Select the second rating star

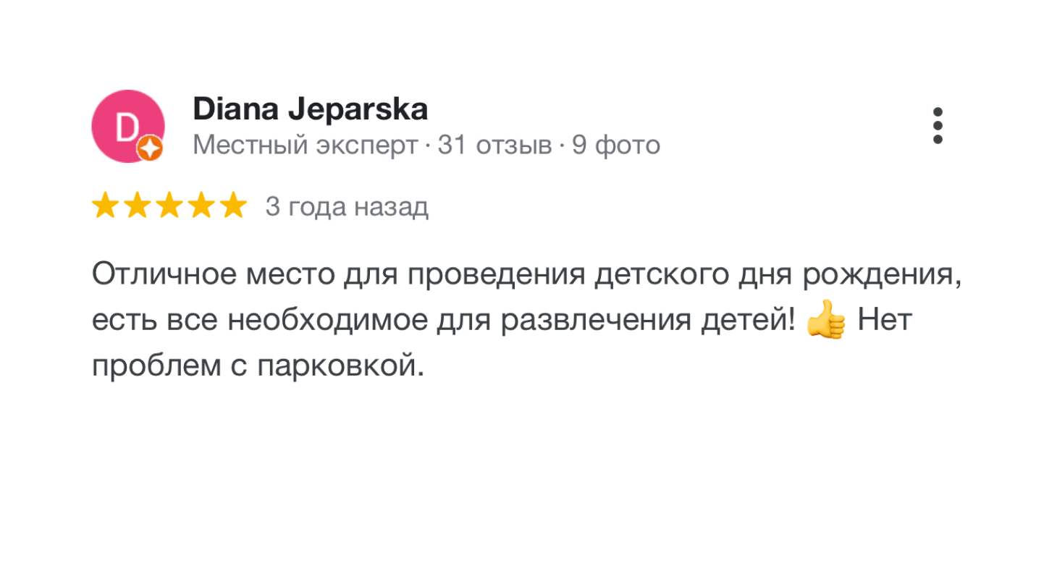[137, 206]
